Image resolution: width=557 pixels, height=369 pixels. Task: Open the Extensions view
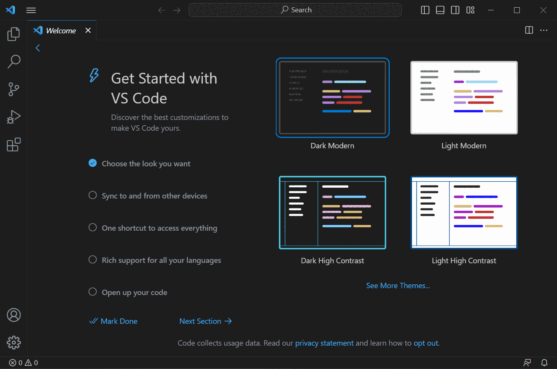coord(13,144)
